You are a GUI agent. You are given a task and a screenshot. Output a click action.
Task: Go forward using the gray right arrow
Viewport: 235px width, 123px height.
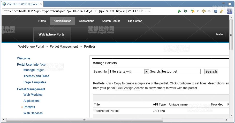(x=210, y=11)
